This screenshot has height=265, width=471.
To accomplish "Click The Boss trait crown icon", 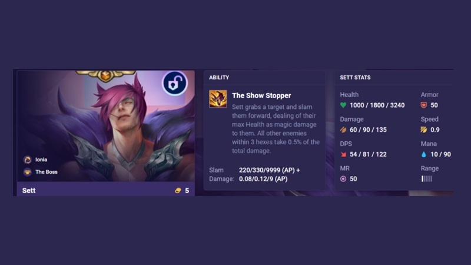I will coord(28,172).
